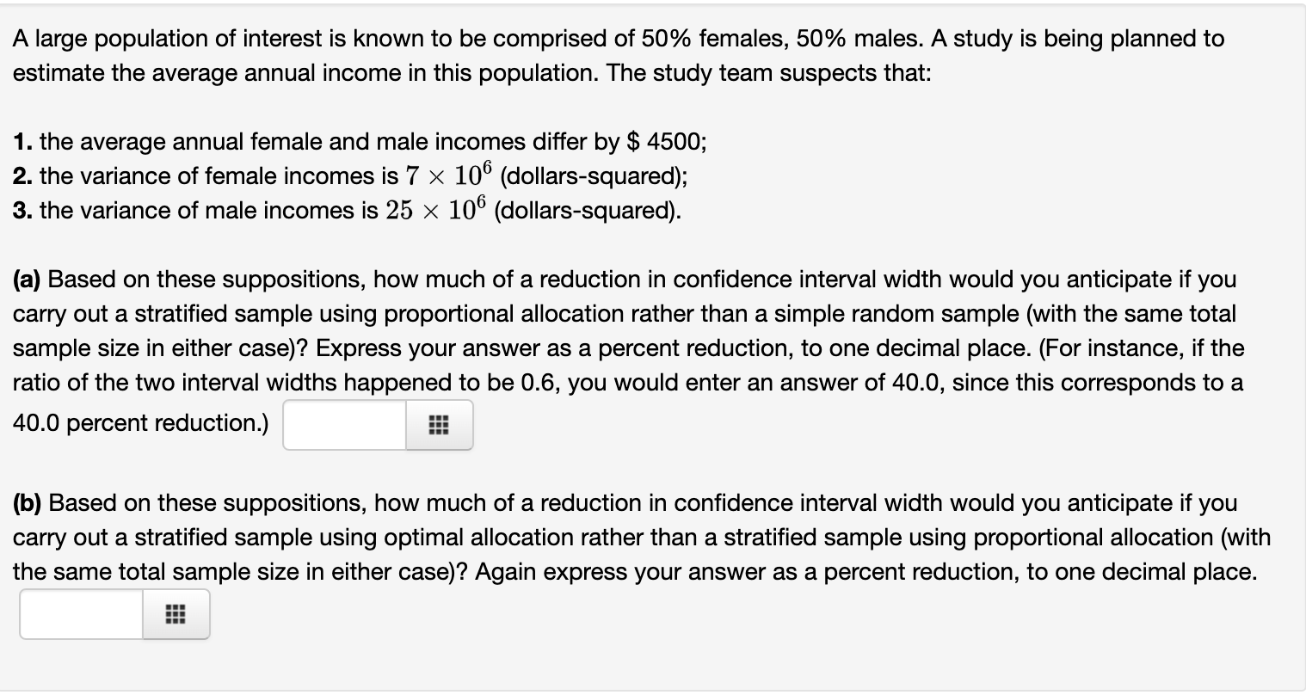Place the cursor in the part (b) response box
1306x695 pixels.
tap(82, 614)
